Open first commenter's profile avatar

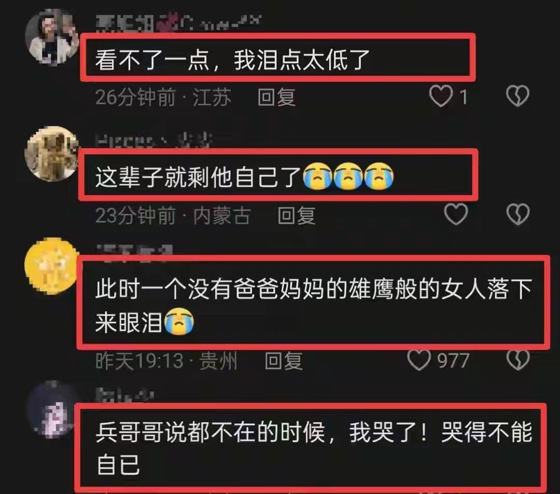pyautogui.click(x=52, y=37)
